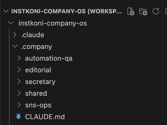The width and height of the screenshot is (167, 125).
Task: Open the CLAUDE.md file
Action: (x=45, y=117)
